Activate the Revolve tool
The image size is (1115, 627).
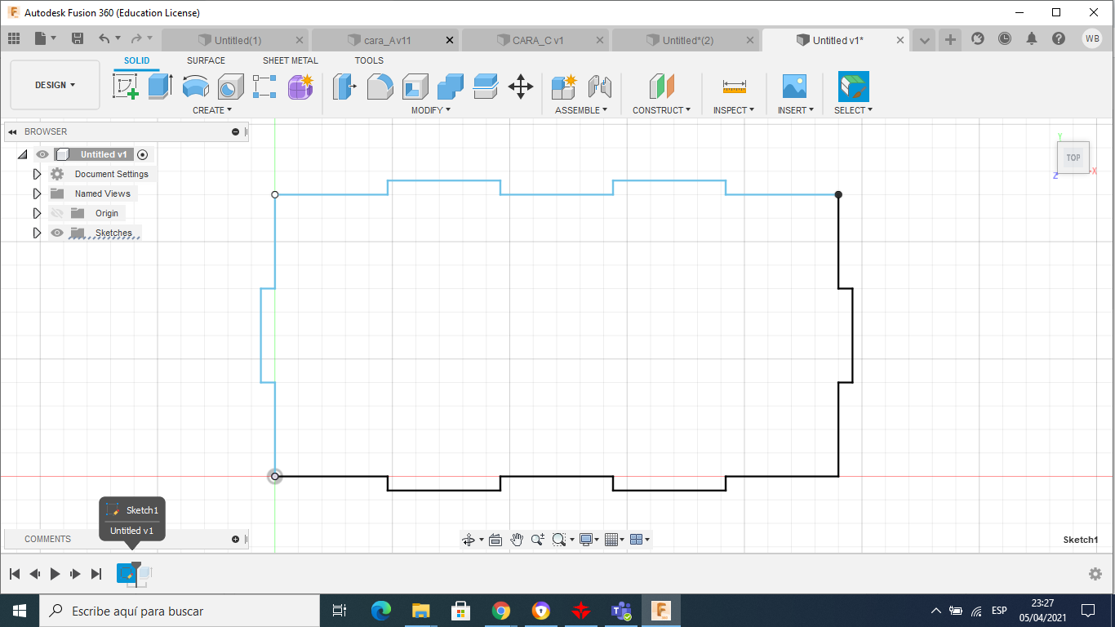click(195, 86)
